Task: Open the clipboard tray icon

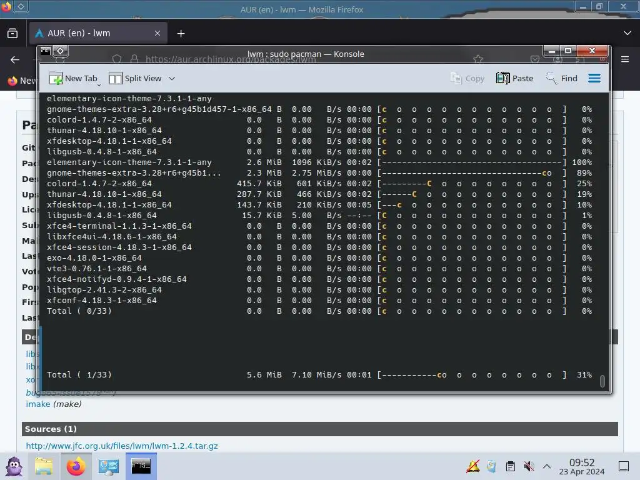Action: coord(510,466)
